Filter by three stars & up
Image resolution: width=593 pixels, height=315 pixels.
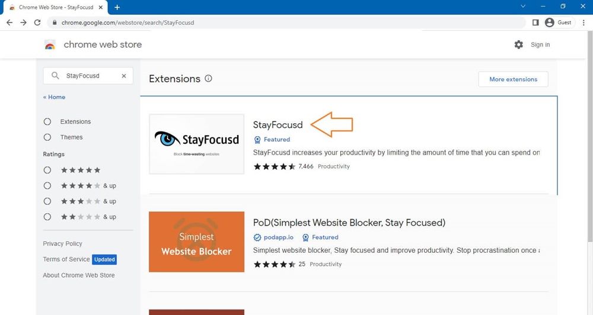47,201
